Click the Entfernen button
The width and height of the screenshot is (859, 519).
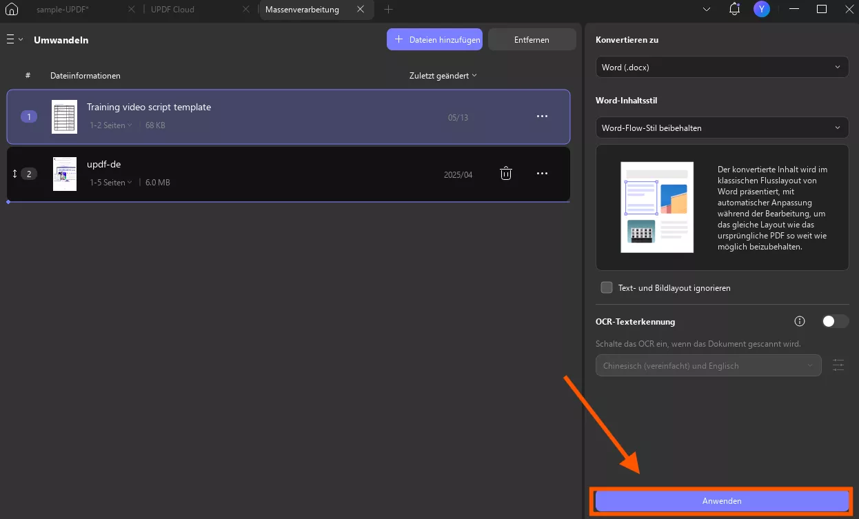pos(532,40)
